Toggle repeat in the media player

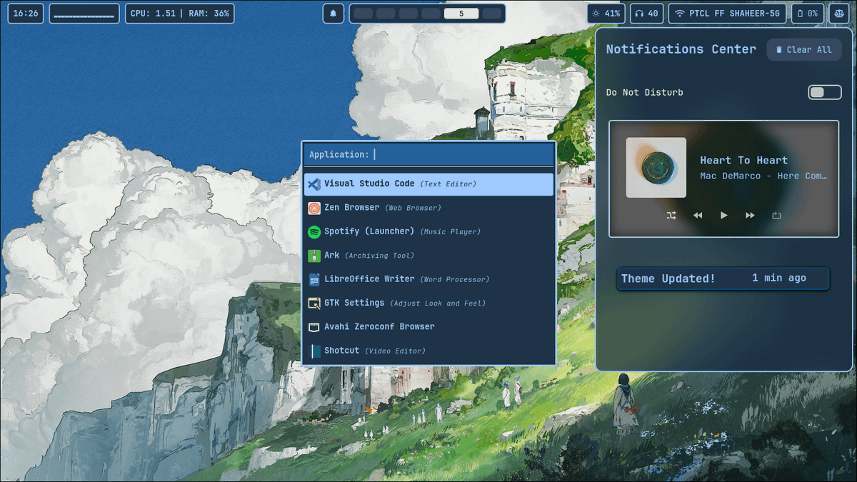(x=776, y=215)
